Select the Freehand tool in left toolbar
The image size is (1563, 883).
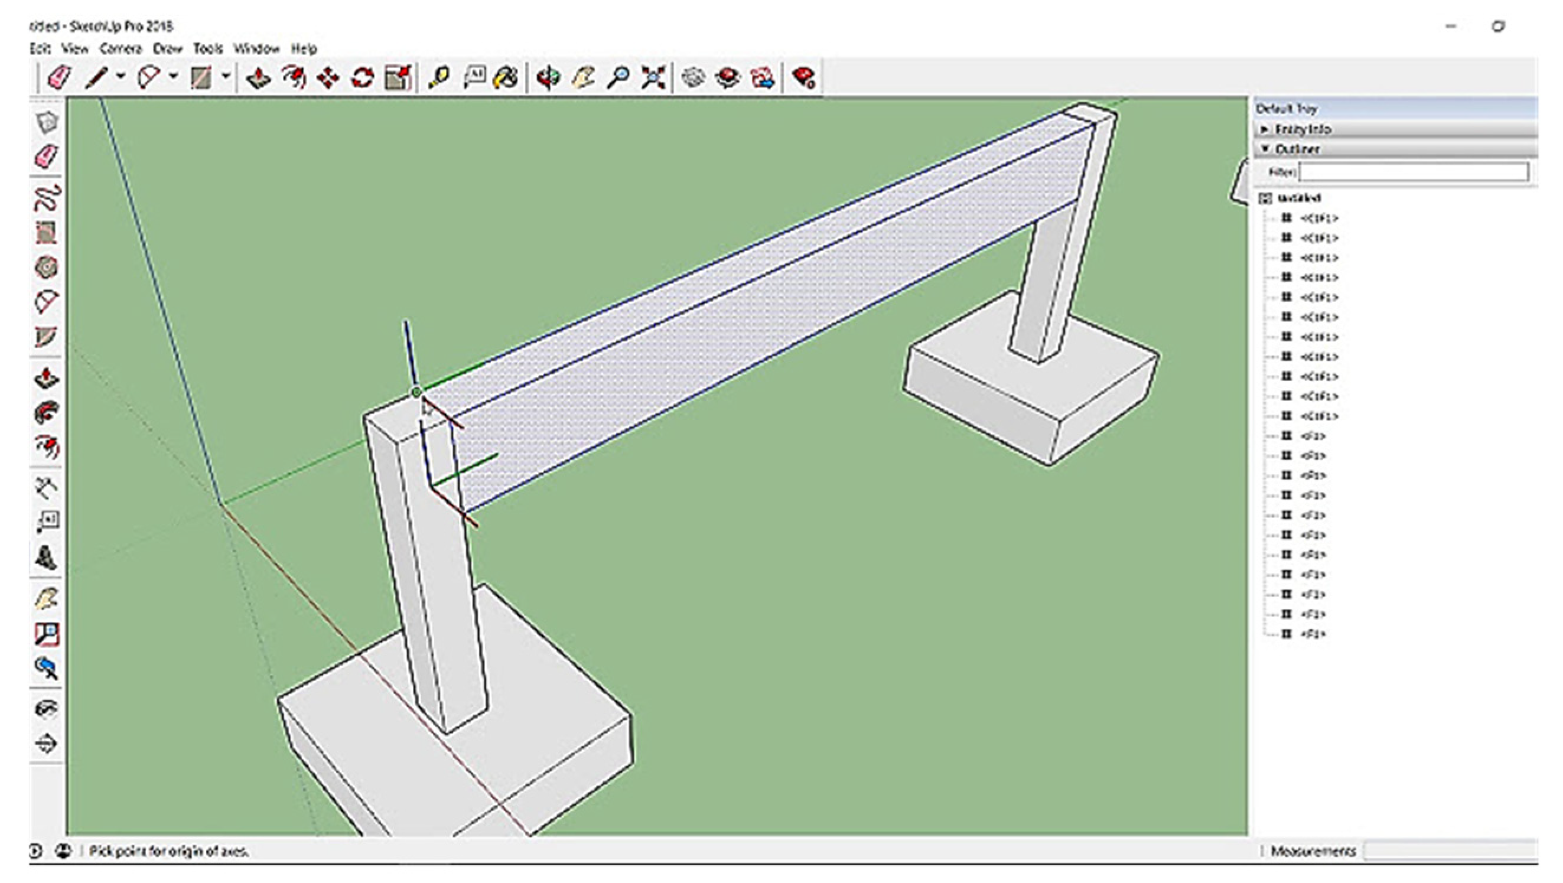point(47,198)
